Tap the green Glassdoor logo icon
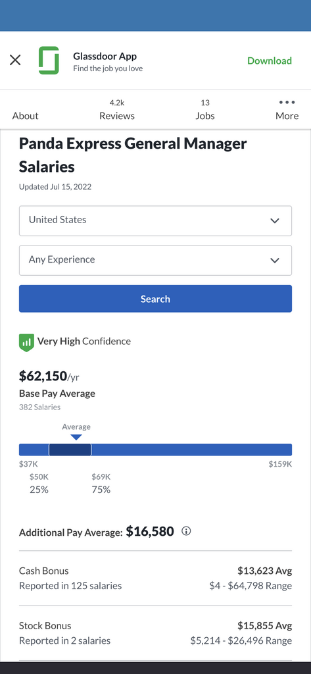The height and width of the screenshot is (674, 311). [x=49, y=60]
